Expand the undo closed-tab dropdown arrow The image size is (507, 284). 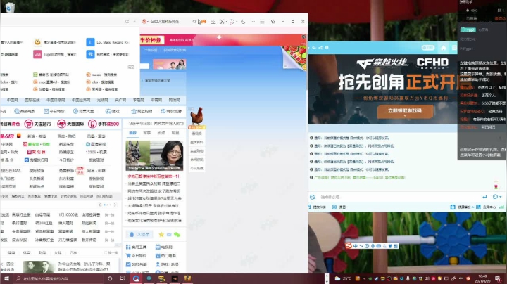click(237, 22)
